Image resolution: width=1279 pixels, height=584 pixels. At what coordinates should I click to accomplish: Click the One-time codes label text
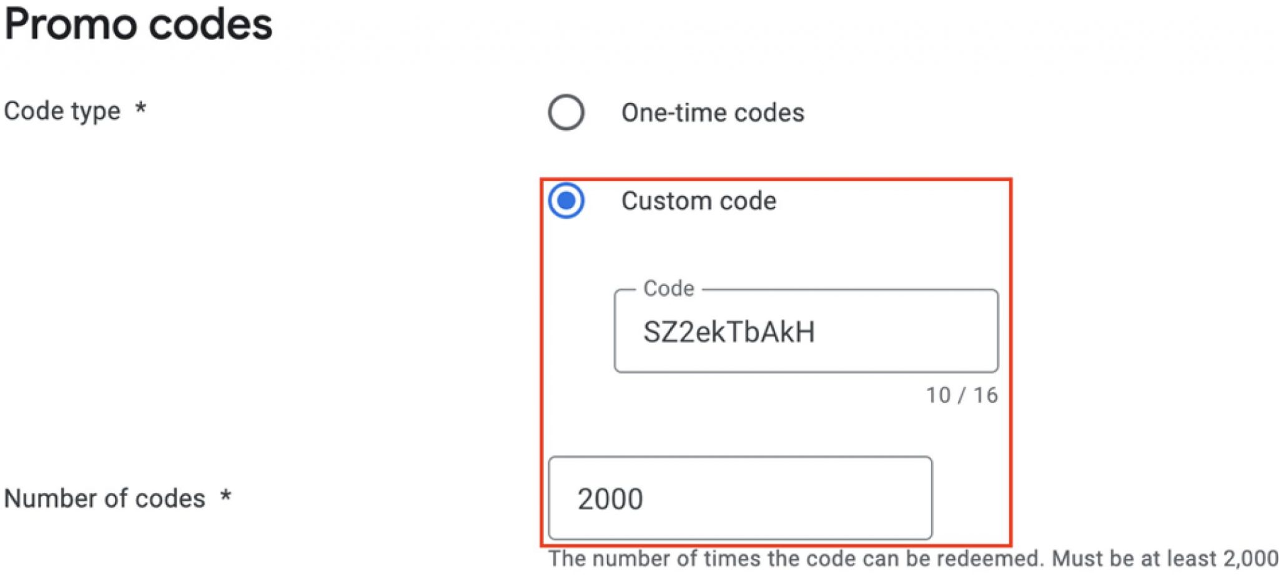coord(711,113)
